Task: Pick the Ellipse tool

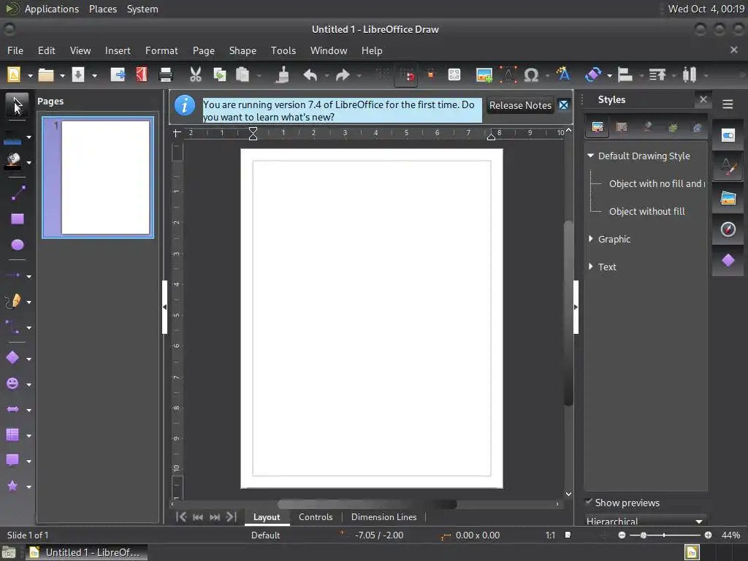Action: coord(18,245)
